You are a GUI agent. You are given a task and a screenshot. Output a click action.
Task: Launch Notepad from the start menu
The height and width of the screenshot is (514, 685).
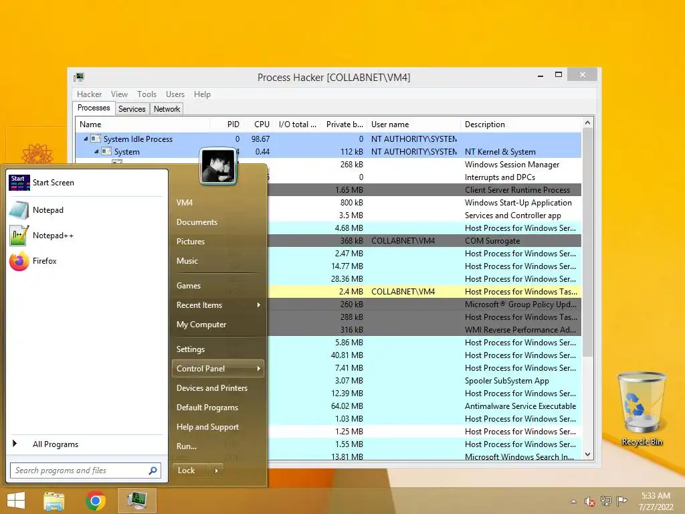[86, 210]
